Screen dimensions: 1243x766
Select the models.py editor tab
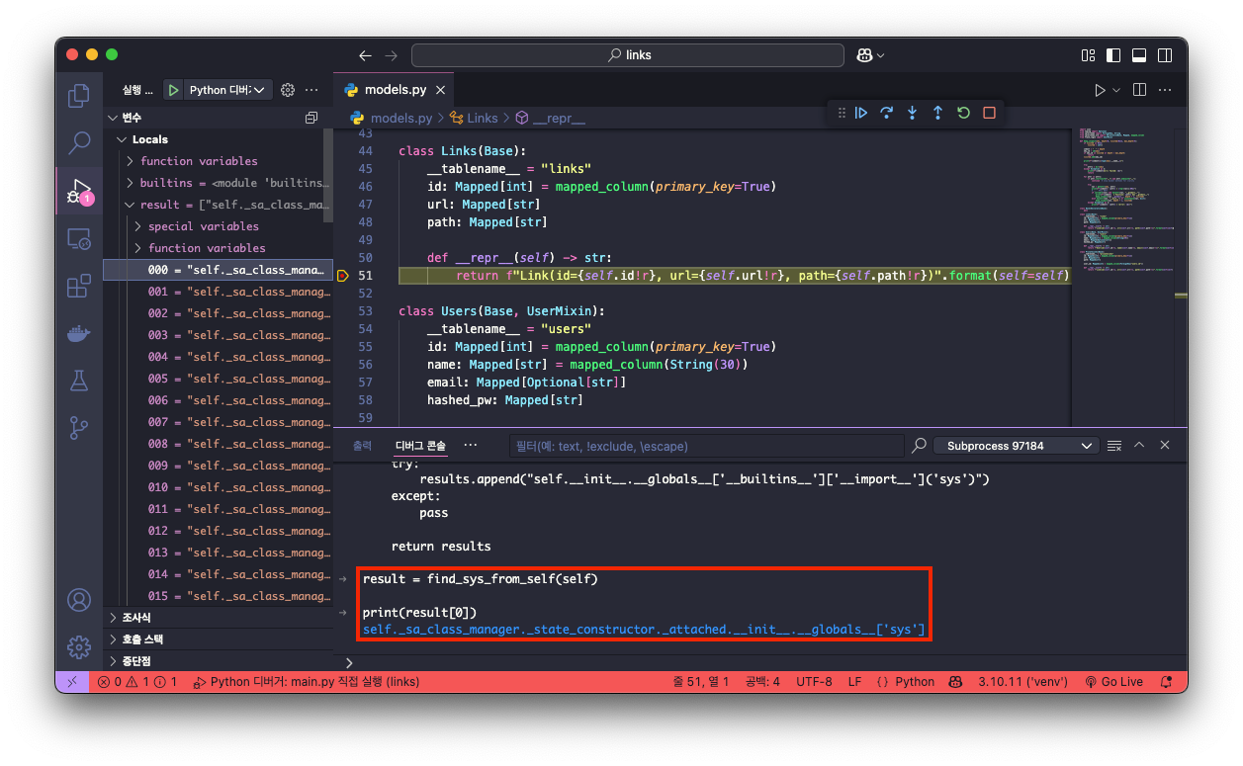[395, 90]
